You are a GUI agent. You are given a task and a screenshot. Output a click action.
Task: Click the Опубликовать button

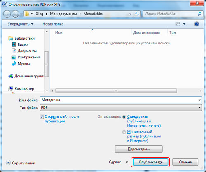pyautogui.click(x=150, y=162)
